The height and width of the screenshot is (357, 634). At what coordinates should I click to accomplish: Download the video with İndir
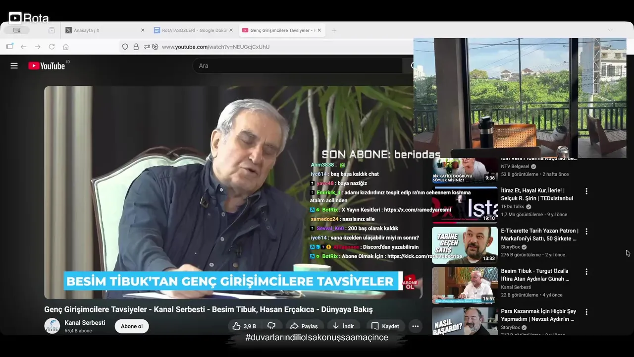tap(343, 326)
